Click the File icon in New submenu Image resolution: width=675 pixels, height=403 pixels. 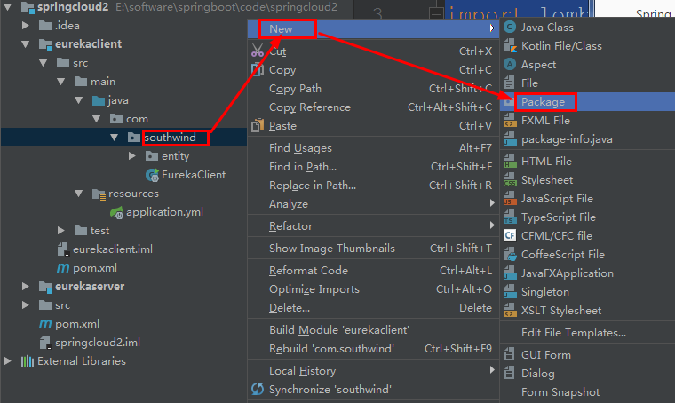tap(510, 83)
